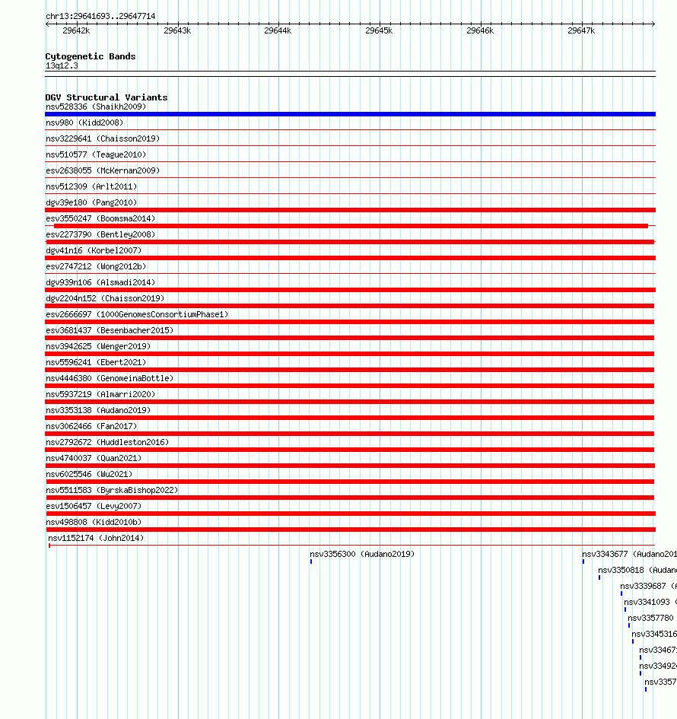677x719 pixels.
Task: Open variant nsv3229641 (Chaisson2019)
Action: pos(103,138)
